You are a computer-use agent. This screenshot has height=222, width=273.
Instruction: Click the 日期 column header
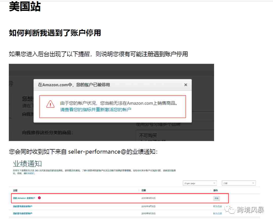(x=144, y=190)
